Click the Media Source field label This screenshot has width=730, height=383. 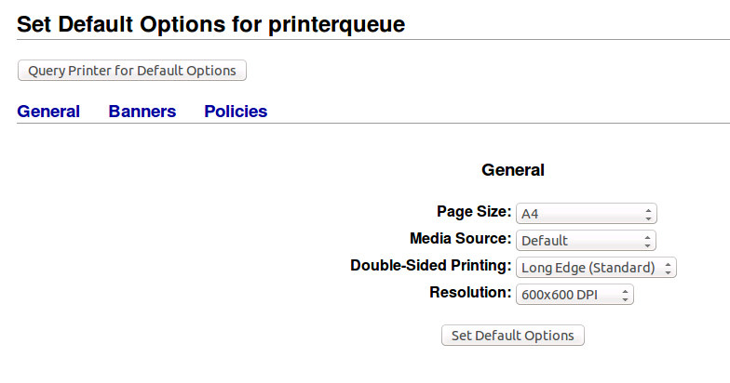460,238
